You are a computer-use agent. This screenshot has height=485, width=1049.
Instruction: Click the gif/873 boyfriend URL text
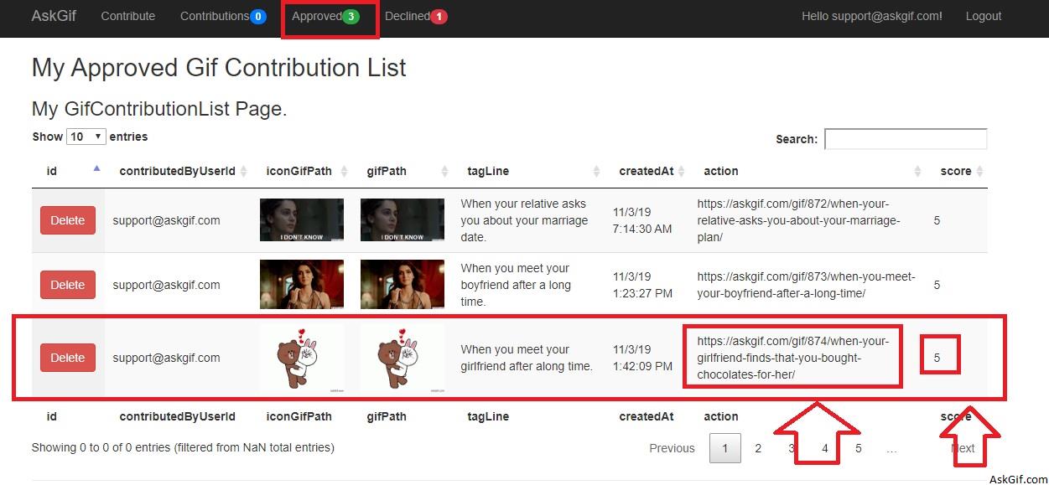806,285
